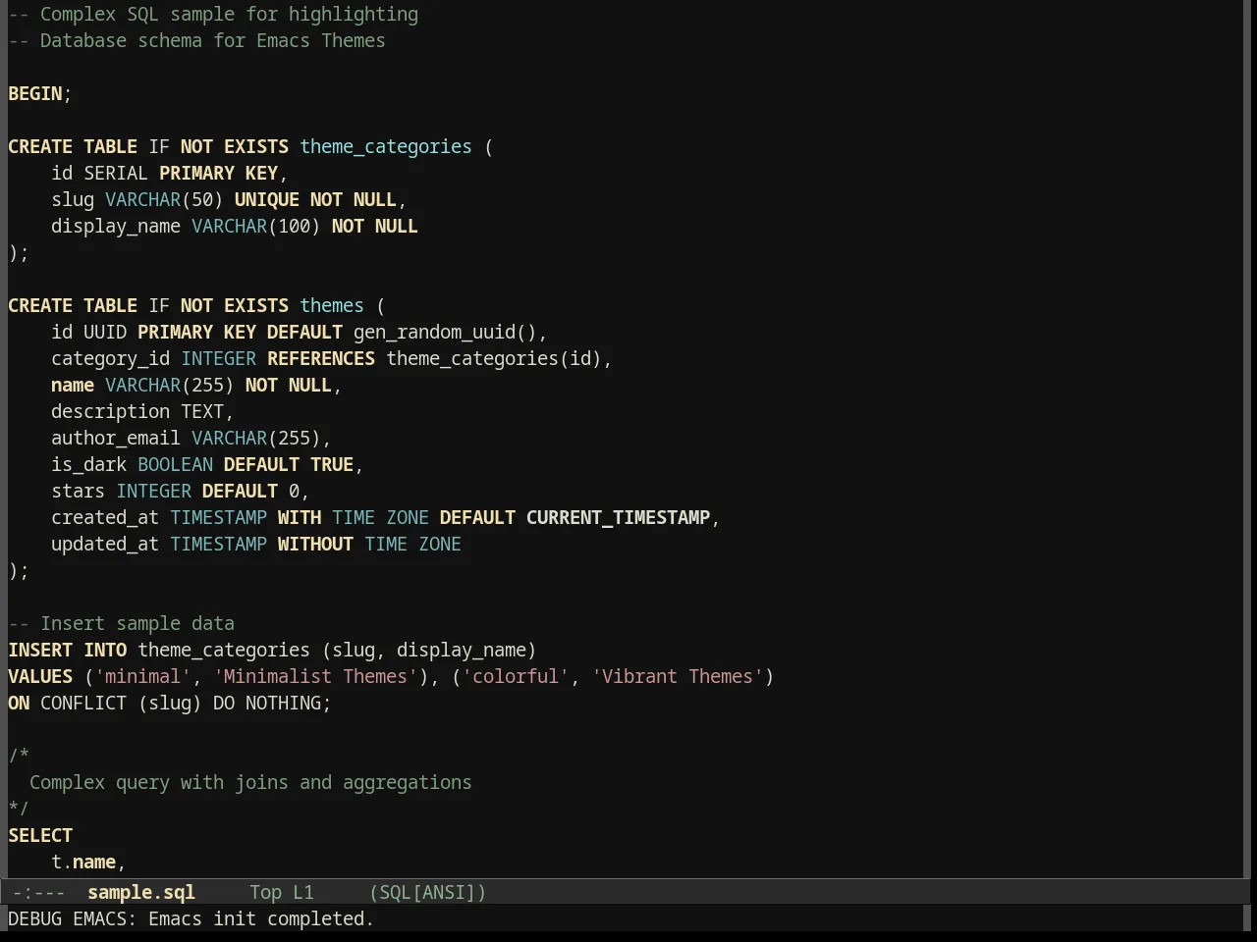Click t.name in the select list
This screenshot has width=1257, height=942.
(x=83, y=862)
